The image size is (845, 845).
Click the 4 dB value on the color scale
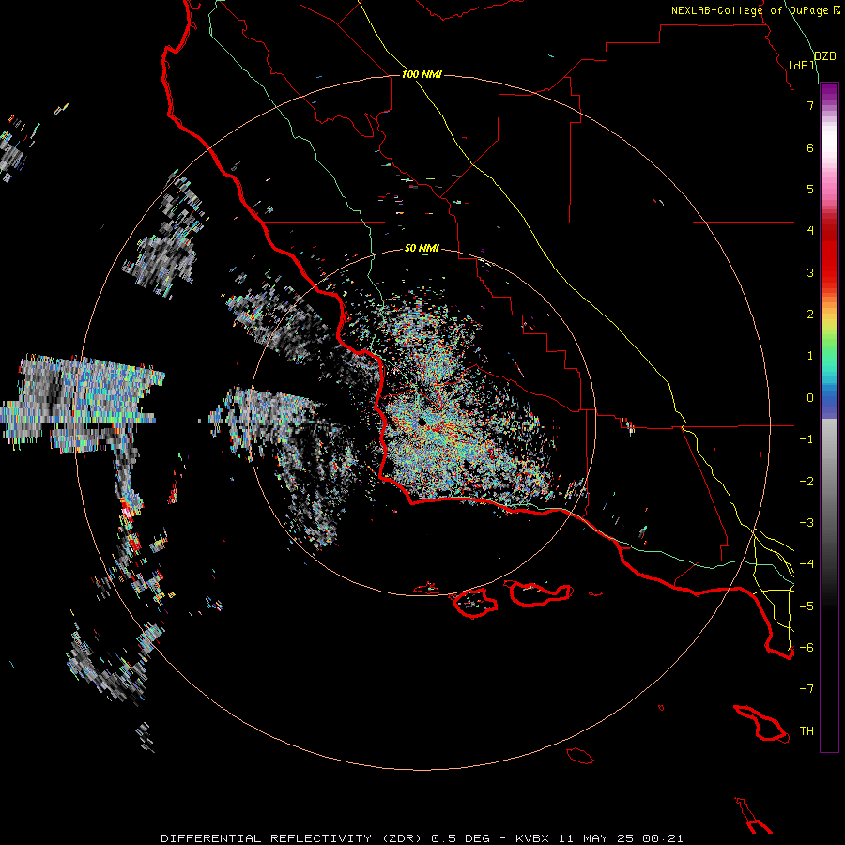pos(810,231)
